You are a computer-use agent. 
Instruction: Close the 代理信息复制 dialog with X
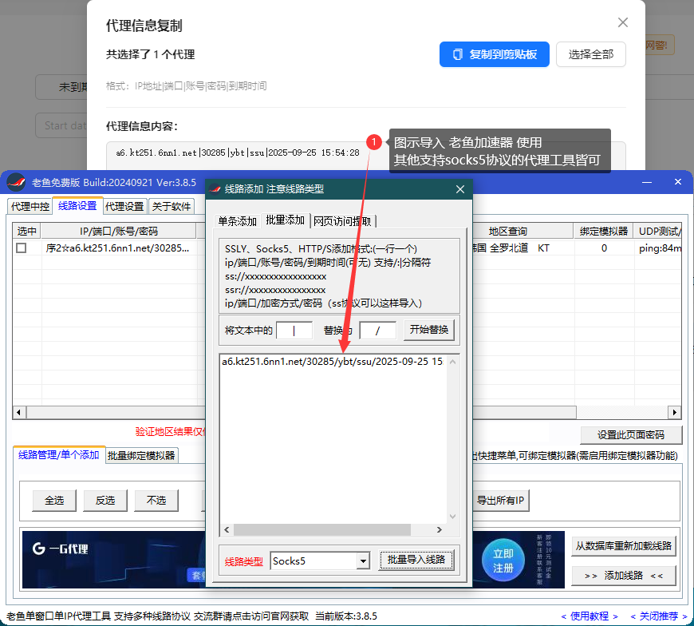click(x=623, y=23)
